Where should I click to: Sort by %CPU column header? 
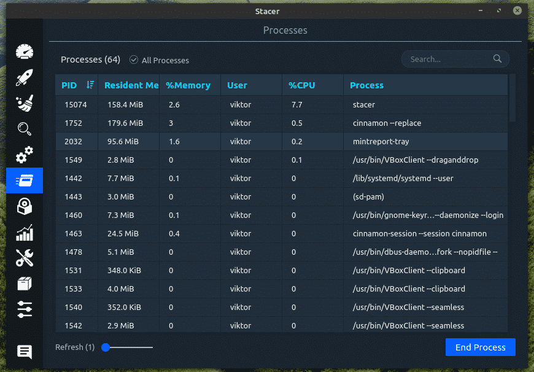302,85
